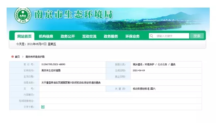
Task: Click the 生成日期 label cell
Action: pyautogui.click(x=118, y=70)
